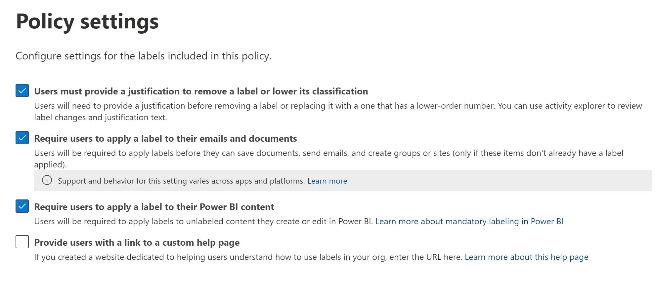Viewport: 655px width, 283px height.
Task: Click 'Provide users with a link to a custom help page' label
Action: (x=137, y=242)
